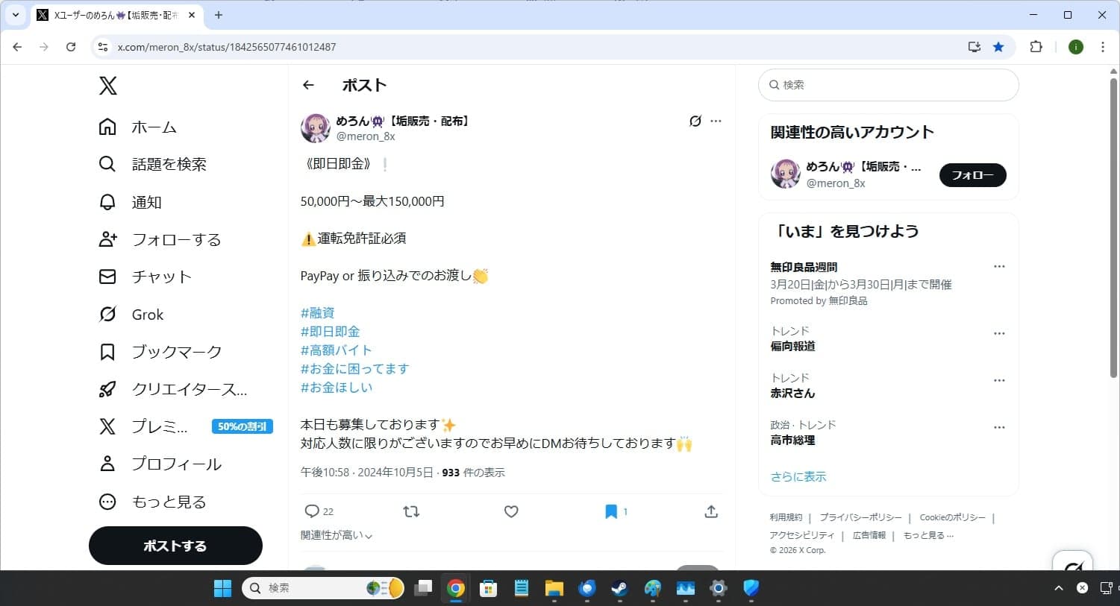This screenshot has width=1120, height=606.
Task: Open the #お金ほしい hashtag
Action: [337, 388]
